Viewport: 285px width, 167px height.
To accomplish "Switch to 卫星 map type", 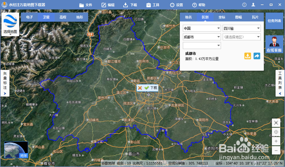I will (x=46, y=17).
